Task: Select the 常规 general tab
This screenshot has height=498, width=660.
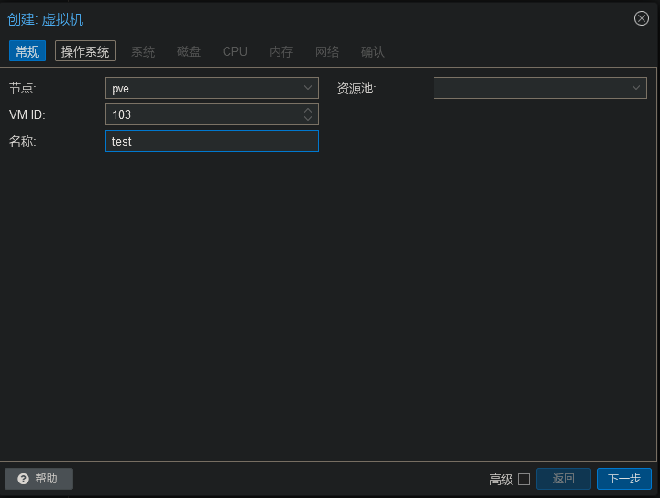Action: click(27, 51)
